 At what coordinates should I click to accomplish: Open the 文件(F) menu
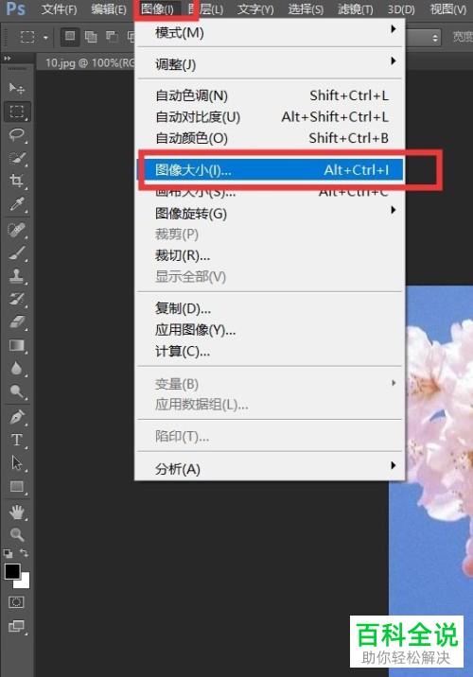pos(60,9)
